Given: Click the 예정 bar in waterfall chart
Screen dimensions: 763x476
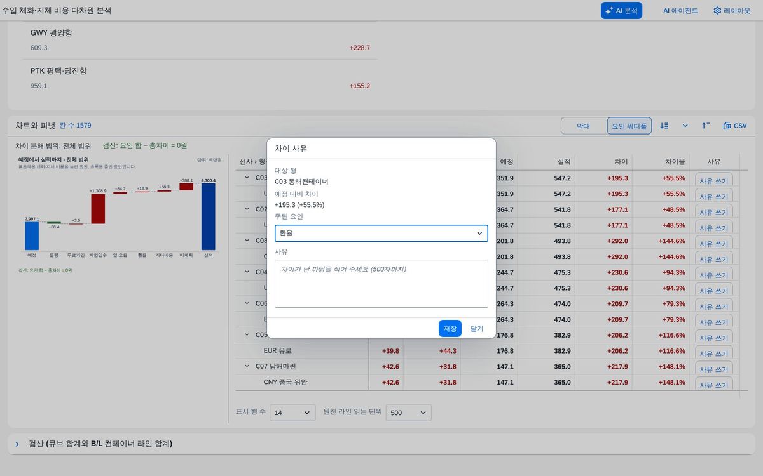Looking at the screenshot, I should coord(32,235).
